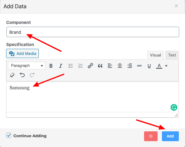Image resolution: width=185 pixels, height=147 pixels.
Task: Center align the text
Action: pyautogui.click(x=120, y=66)
